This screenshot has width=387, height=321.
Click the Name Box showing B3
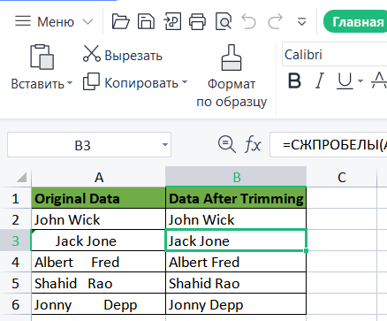coord(89,145)
